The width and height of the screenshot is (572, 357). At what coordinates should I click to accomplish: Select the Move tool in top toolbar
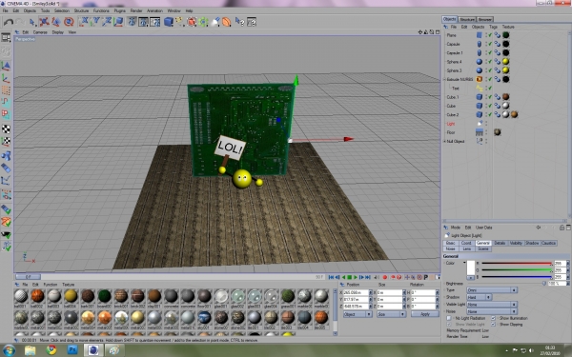(45, 22)
